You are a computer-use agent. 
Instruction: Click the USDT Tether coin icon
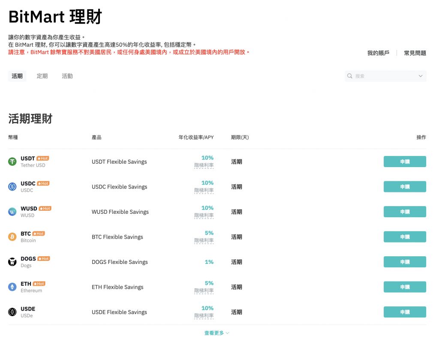pos(12,162)
